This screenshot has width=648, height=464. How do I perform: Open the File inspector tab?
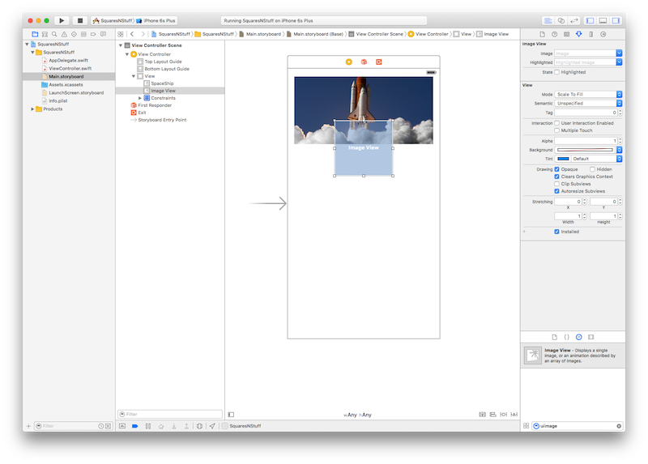[x=542, y=34]
